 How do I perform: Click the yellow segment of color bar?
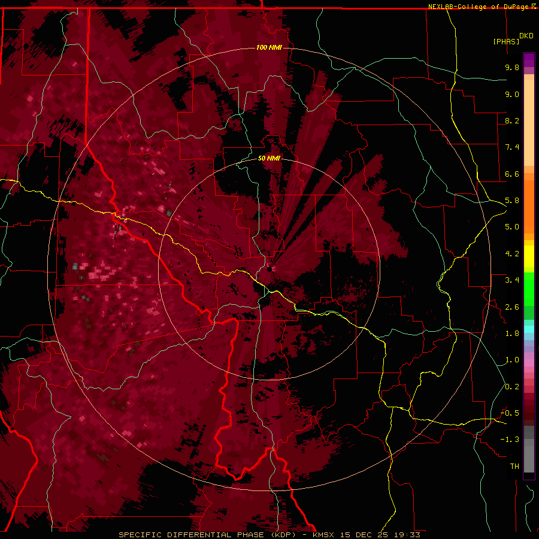pyautogui.click(x=529, y=256)
